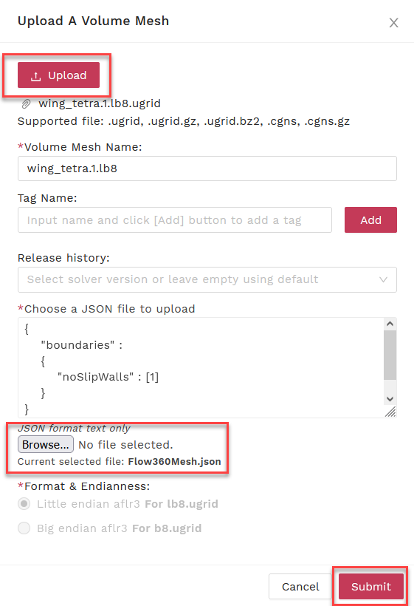Image resolution: width=414 pixels, height=606 pixels.
Task: Open the Release history solver version dropdown
Action: pos(207,279)
